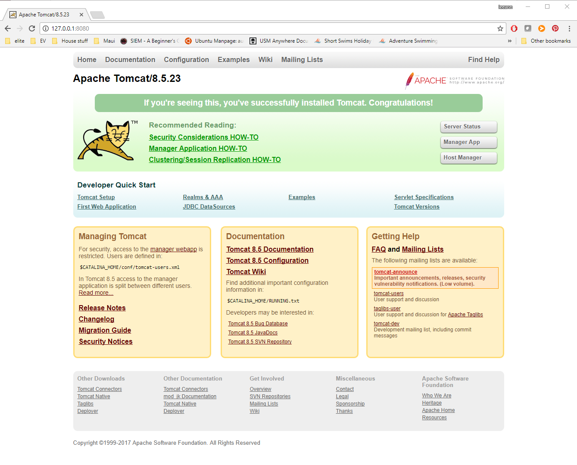This screenshot has height=465, width=577.
Task: Open the Tomcat Versions link
Action: [417, 207]
